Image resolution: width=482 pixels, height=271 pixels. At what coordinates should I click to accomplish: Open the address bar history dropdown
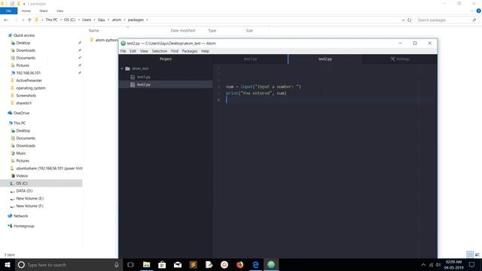coord(403,20)
